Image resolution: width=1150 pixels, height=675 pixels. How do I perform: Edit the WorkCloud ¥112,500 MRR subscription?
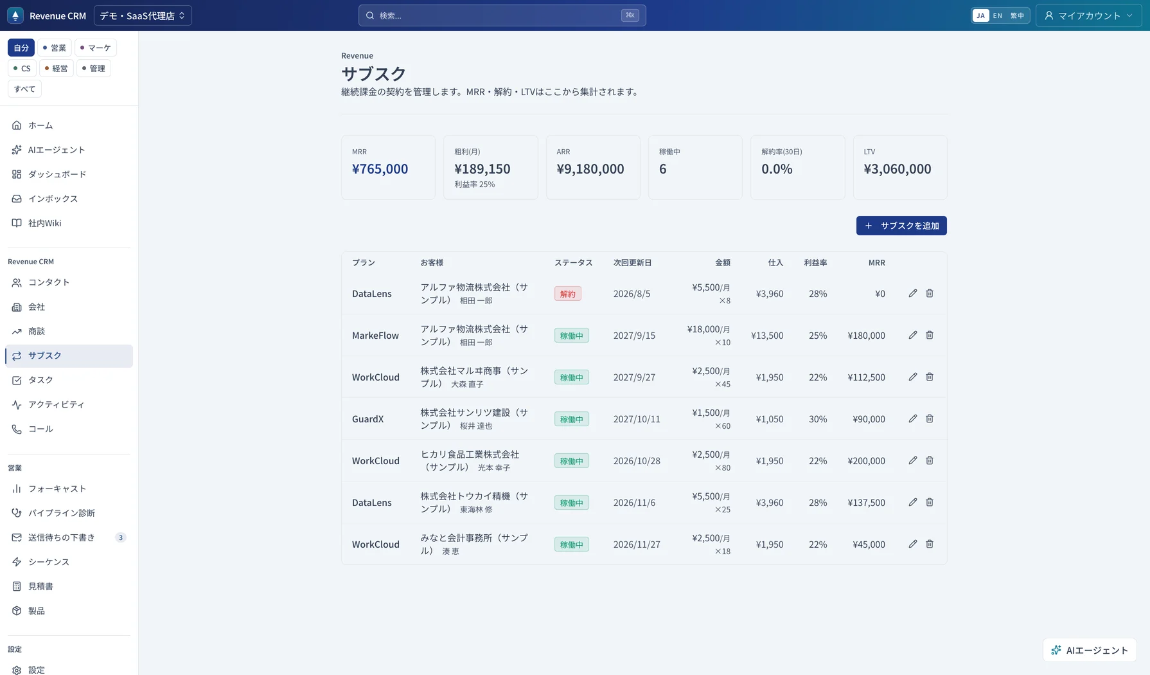point(912,377)
